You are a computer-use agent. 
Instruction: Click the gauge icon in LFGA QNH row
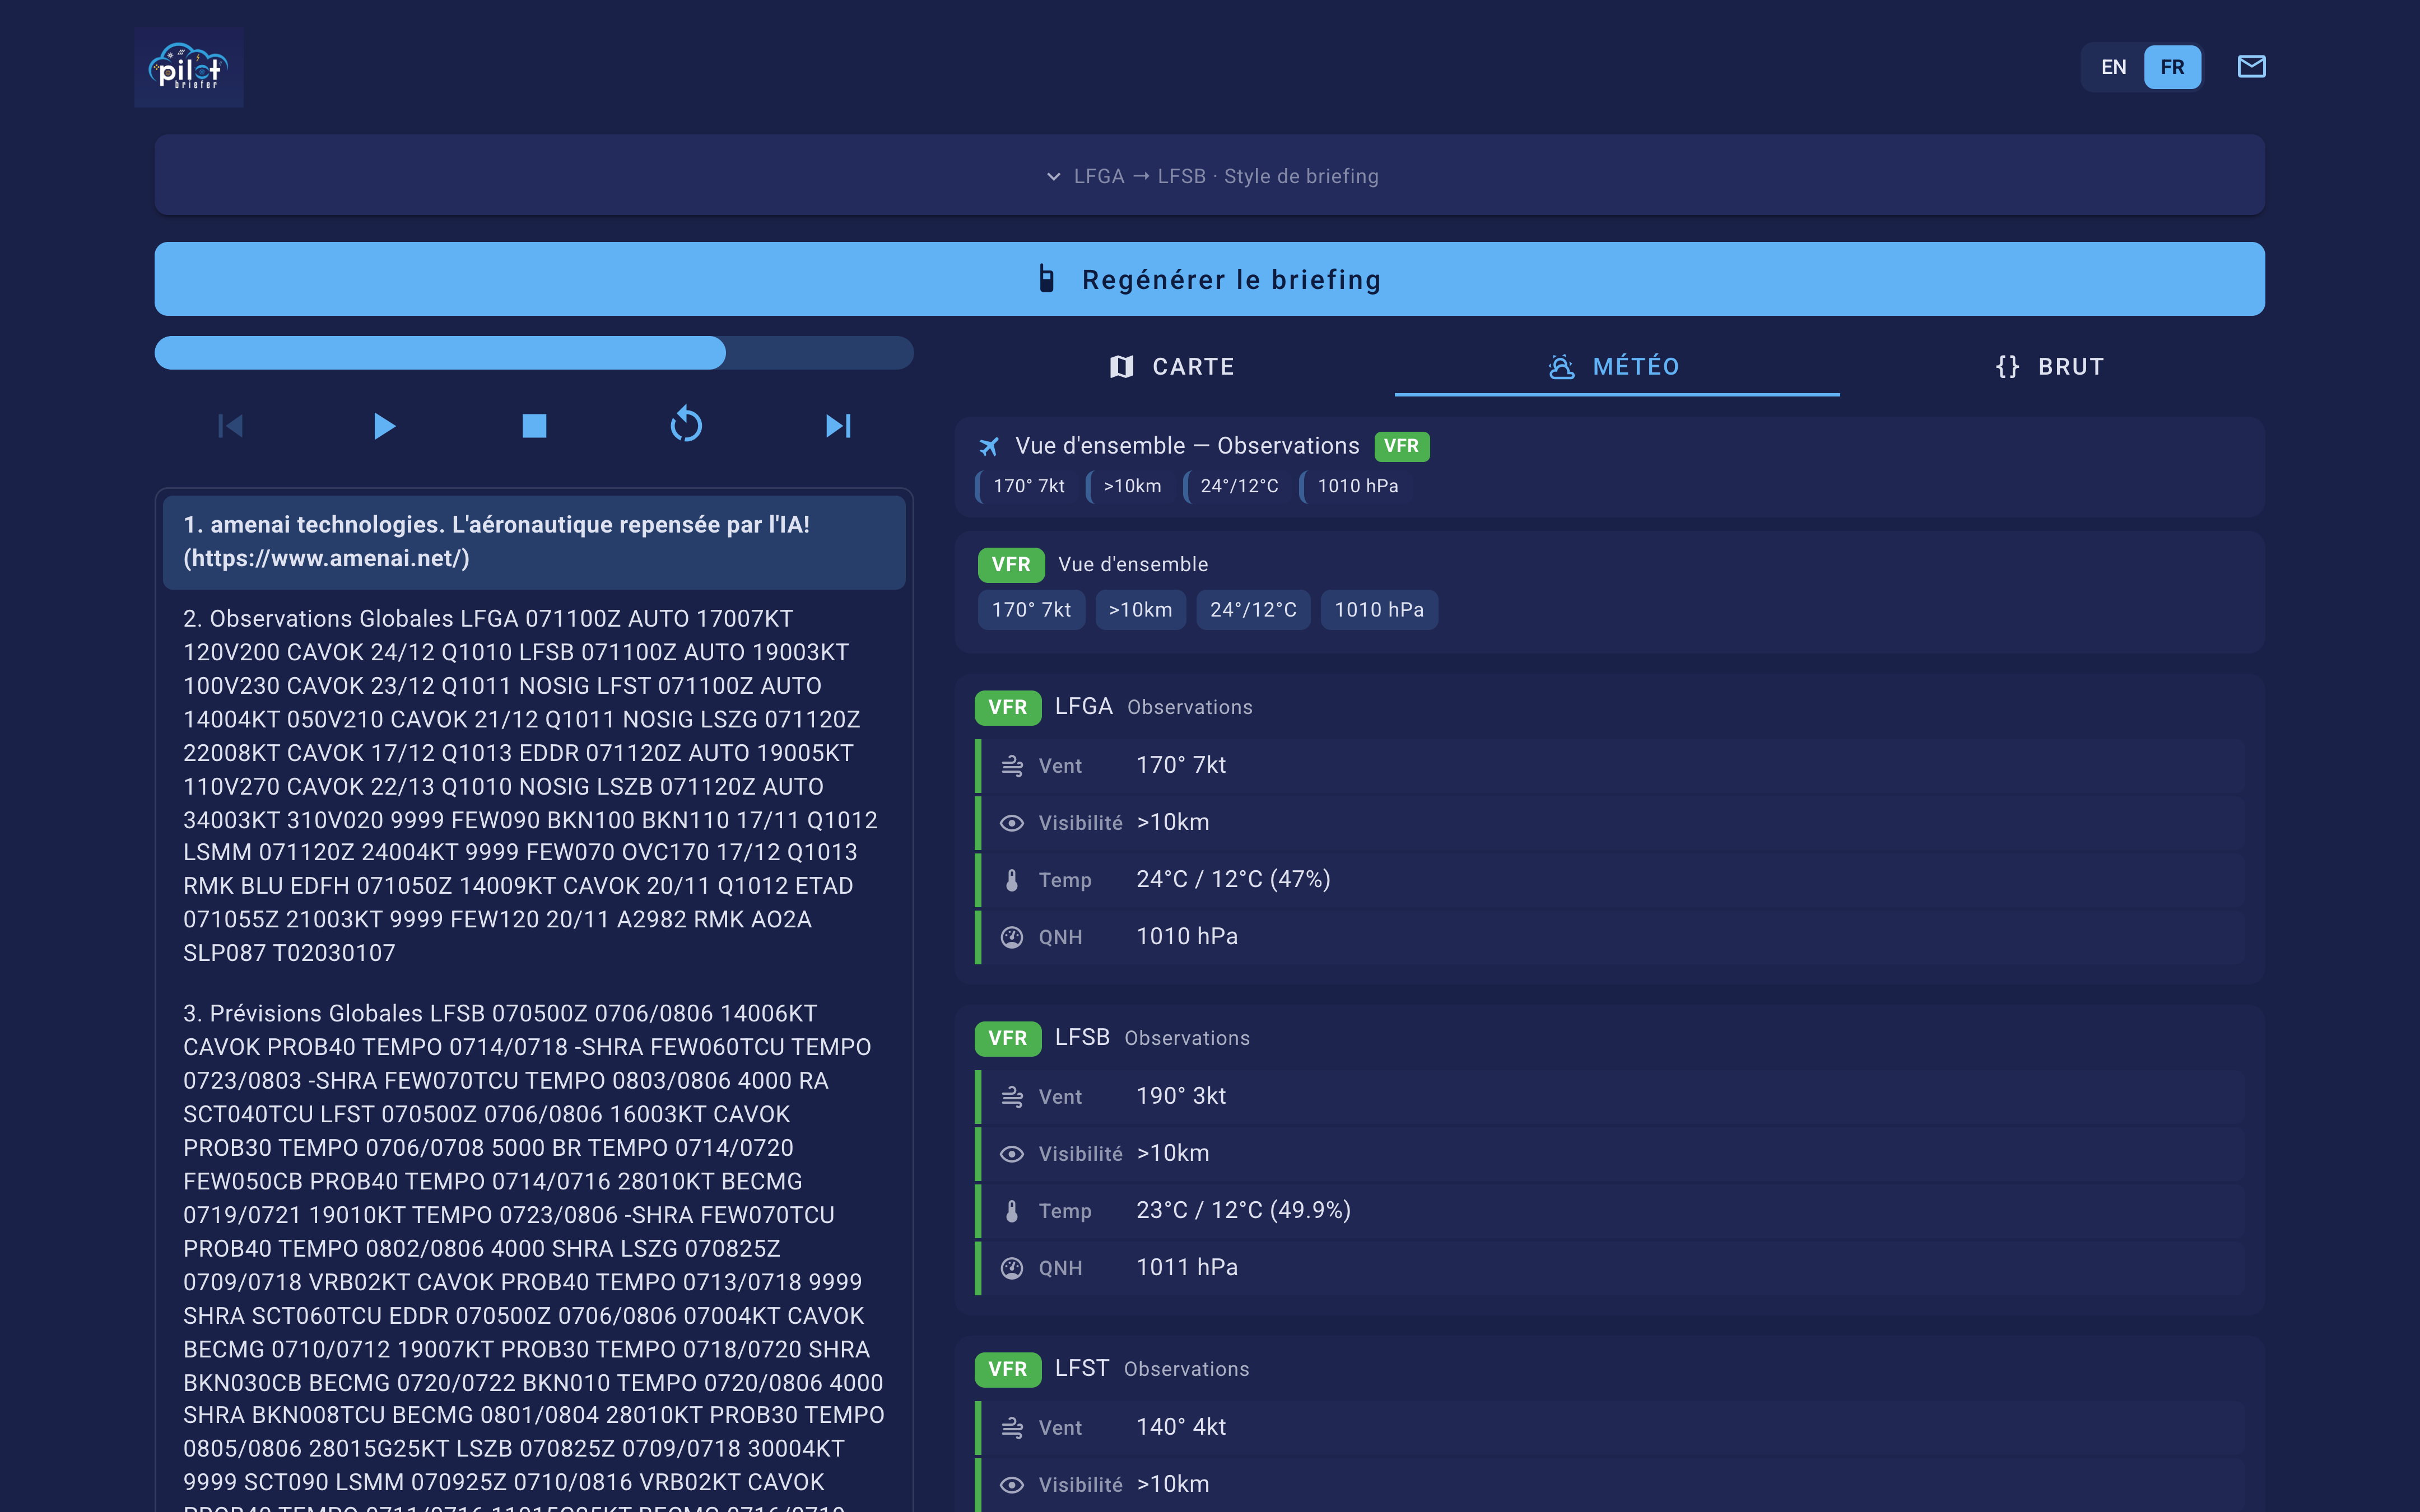tap(1012, 937)
